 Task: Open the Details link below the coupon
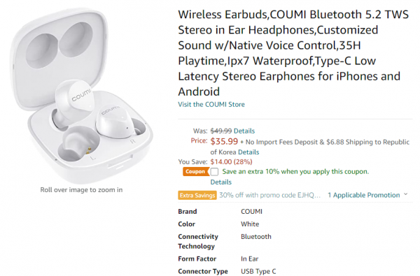pyautogui.click(x=220, y=182)
